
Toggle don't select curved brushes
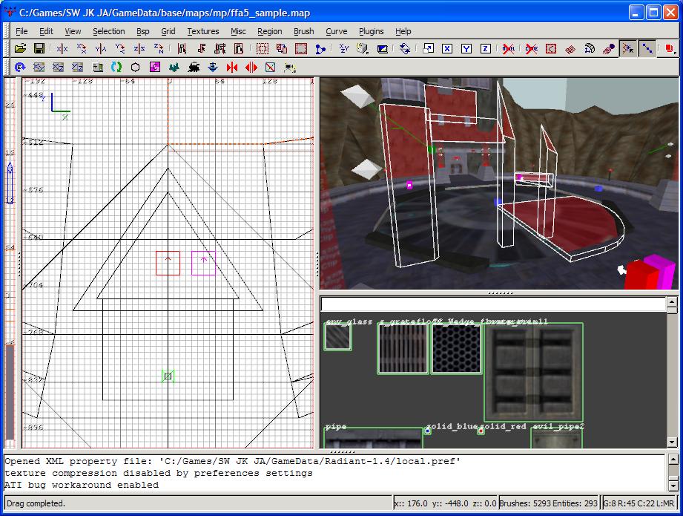click(x=532, y=48)
